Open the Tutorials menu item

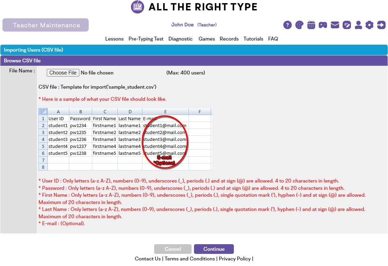tap(253, 39)
